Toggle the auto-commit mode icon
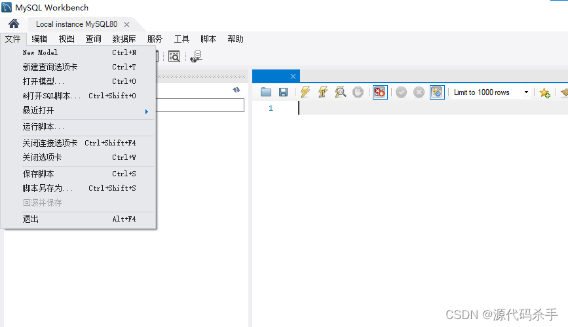This screenshot has width=568, height=327. point(437,92)
